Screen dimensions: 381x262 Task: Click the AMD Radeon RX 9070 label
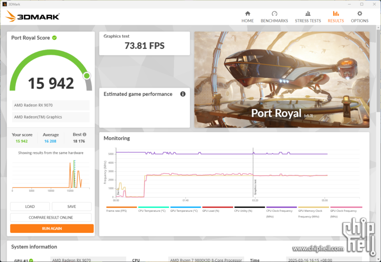[51, 105]
